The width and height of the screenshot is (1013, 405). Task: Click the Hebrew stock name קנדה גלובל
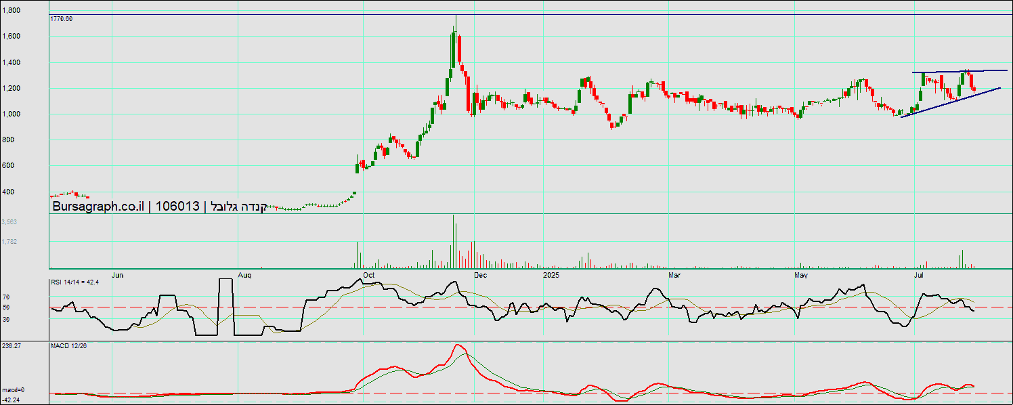[x=240, y=207]
